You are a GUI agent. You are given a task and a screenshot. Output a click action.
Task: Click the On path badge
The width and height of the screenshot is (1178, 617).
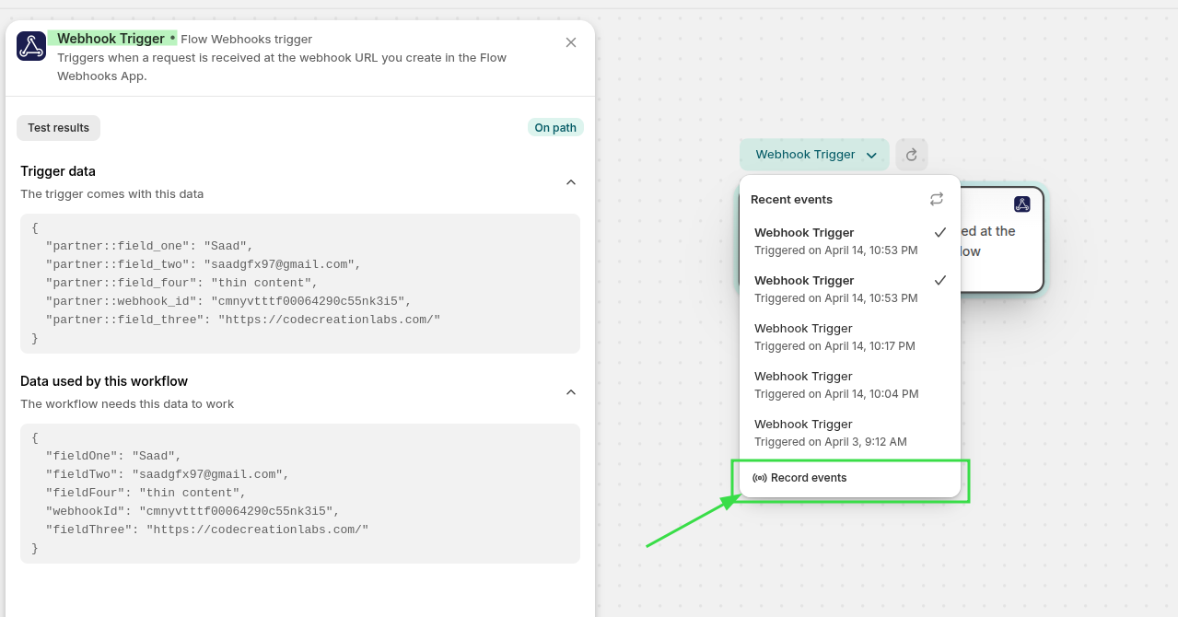pos(555,128)
